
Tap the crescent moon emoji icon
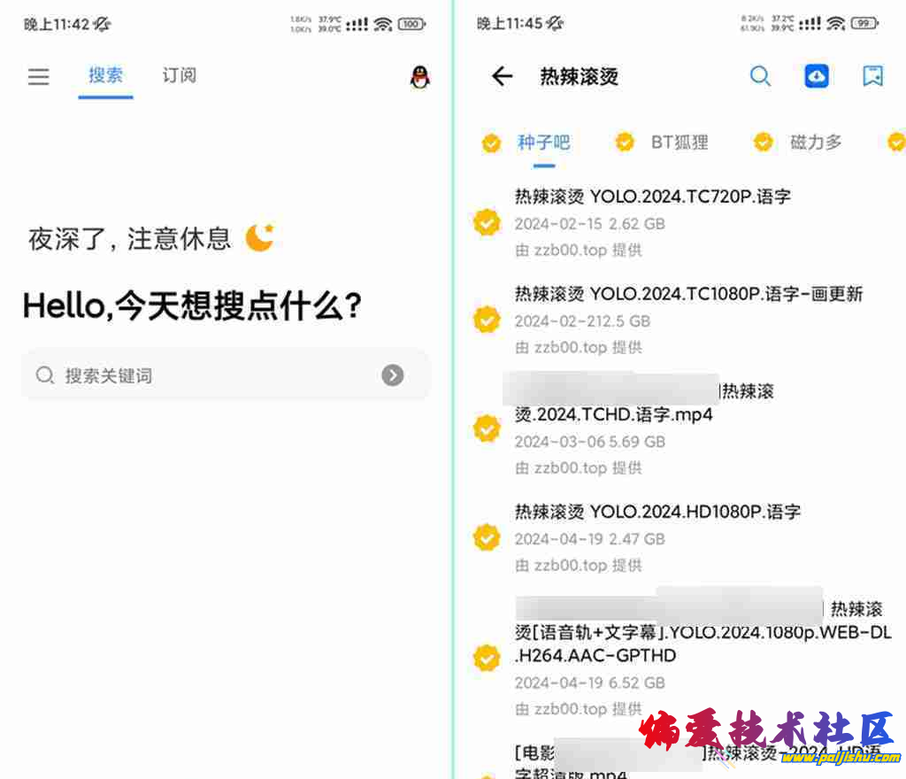coord(259,237)
